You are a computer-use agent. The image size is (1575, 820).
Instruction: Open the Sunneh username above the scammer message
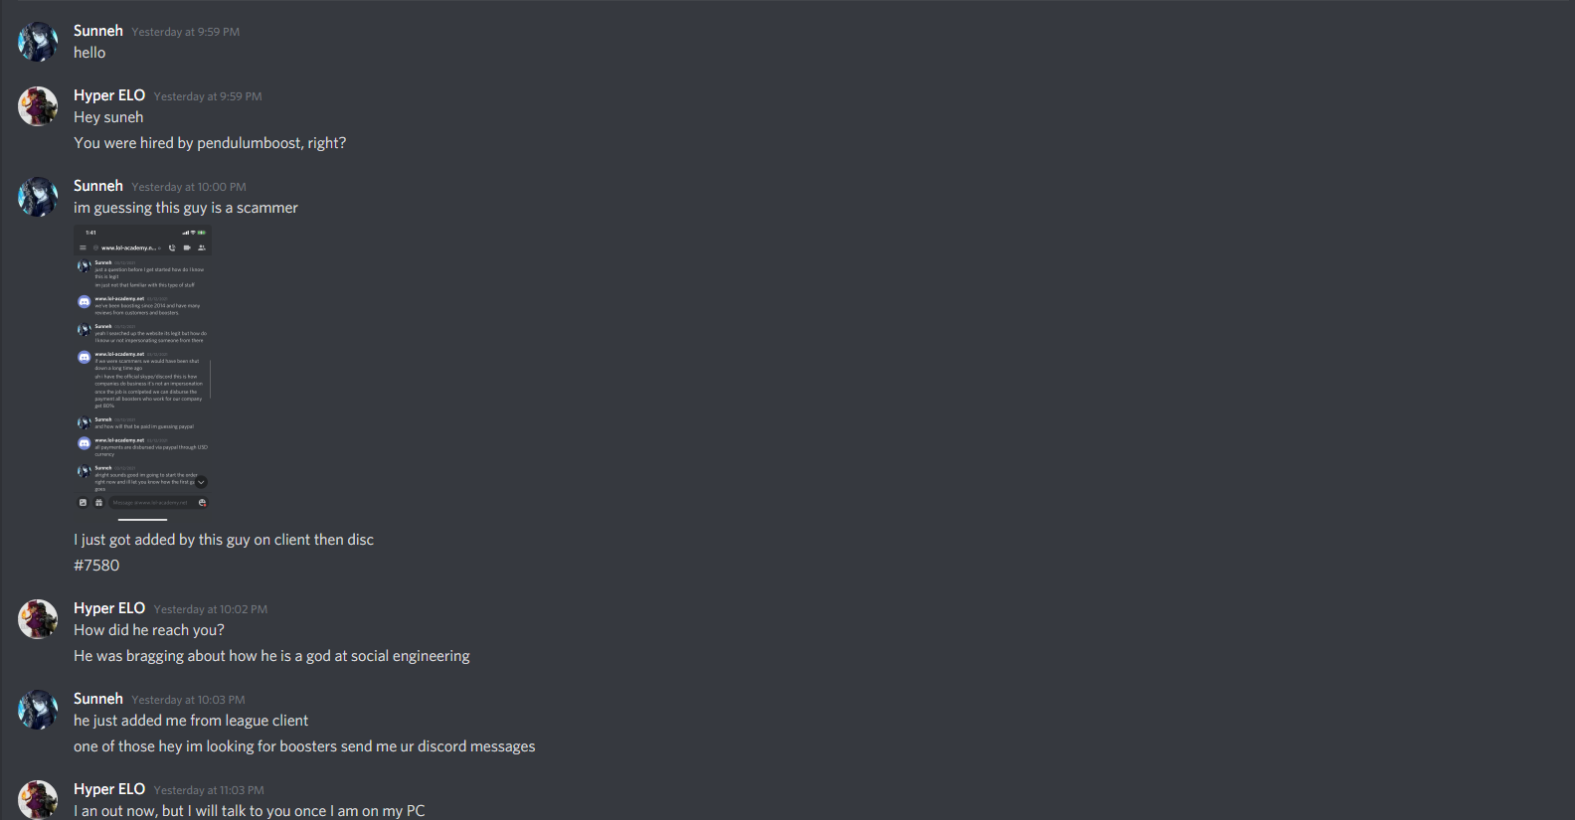98,186
